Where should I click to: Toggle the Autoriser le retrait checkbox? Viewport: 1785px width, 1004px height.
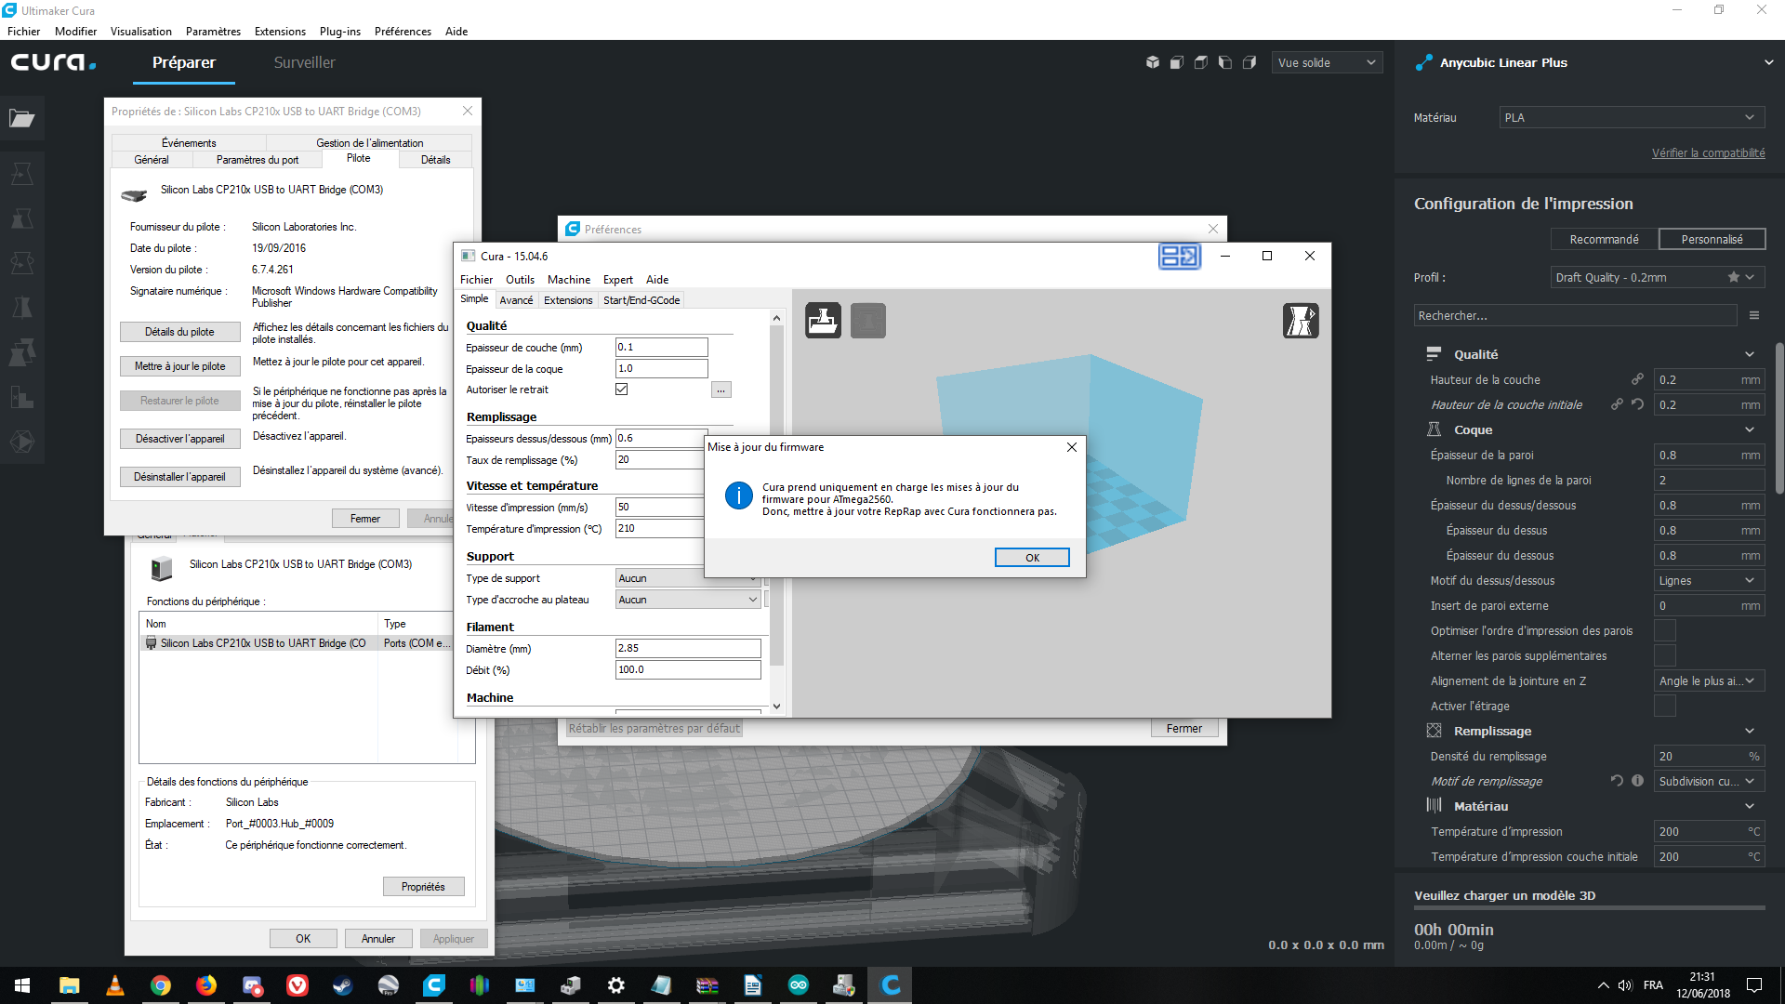pos(622,390)
